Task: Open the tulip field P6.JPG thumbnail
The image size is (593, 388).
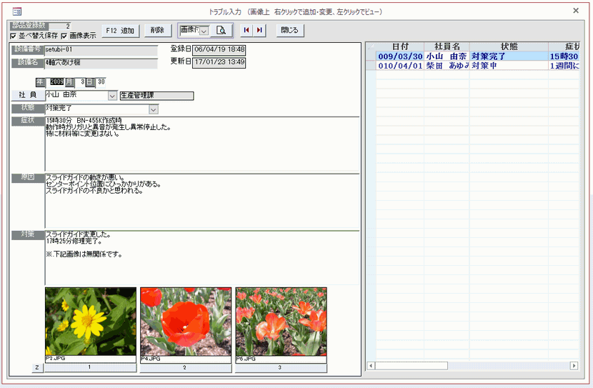Action: point(281,322)
